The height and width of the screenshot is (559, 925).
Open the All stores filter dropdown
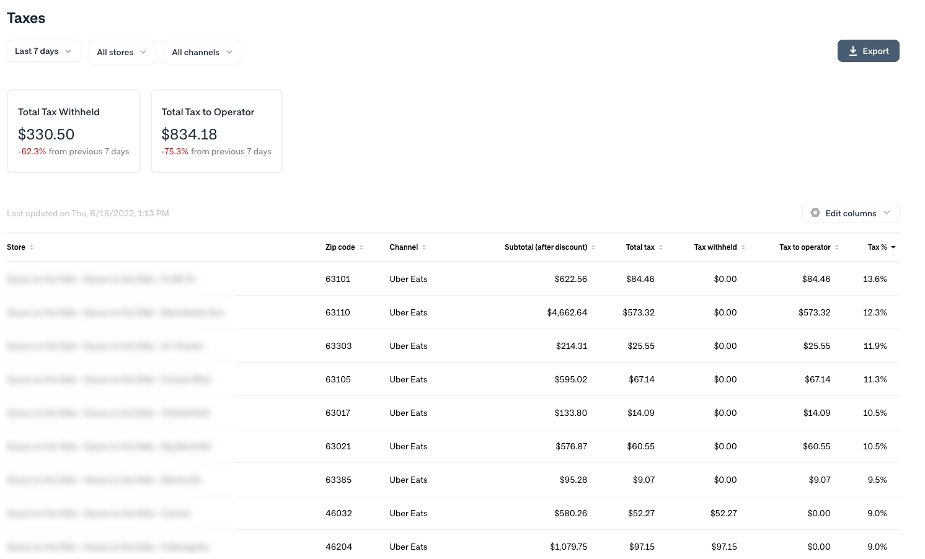tap(122, 52)
